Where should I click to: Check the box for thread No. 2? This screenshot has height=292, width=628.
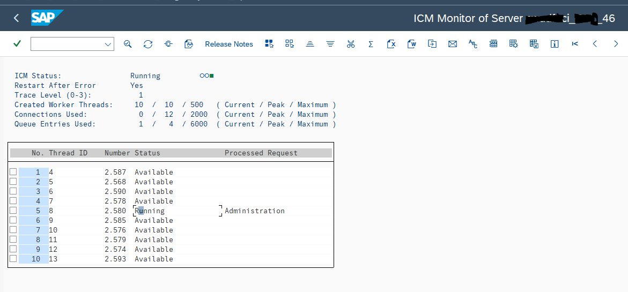tap(13, 181)
